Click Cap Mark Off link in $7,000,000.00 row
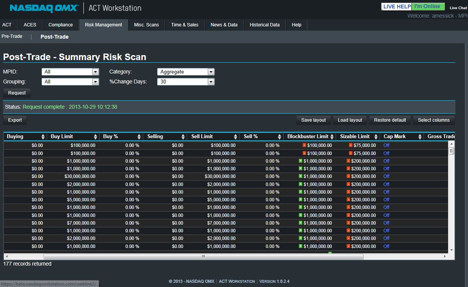468x287 pixels. pyautogui.click(x=386, y=223)
